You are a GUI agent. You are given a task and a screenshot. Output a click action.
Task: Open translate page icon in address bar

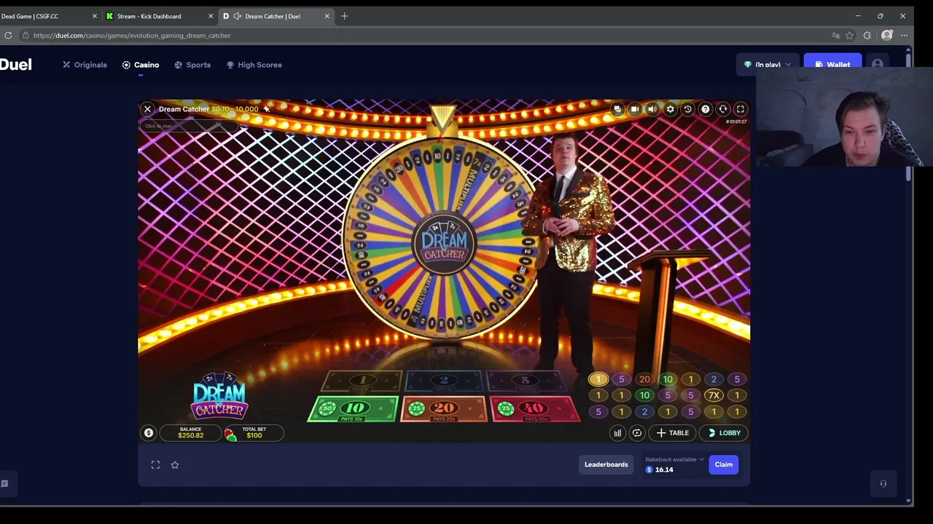click(835, 36)
